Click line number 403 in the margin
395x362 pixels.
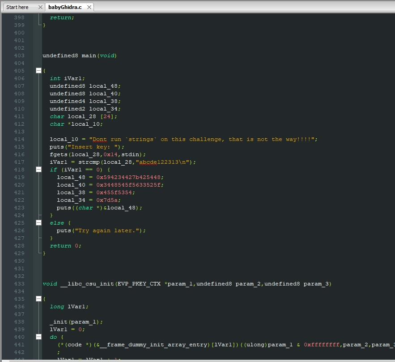[x=19, y=55]
